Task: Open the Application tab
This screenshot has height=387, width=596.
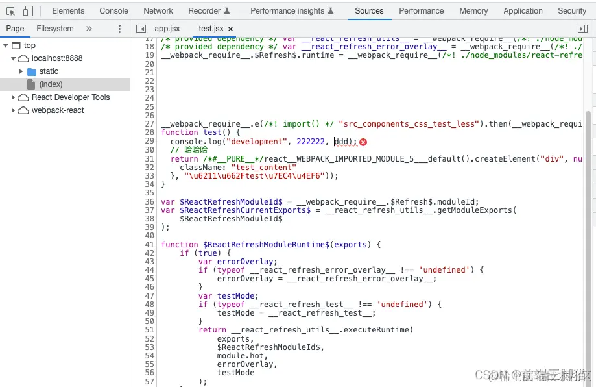Action: 523,11
